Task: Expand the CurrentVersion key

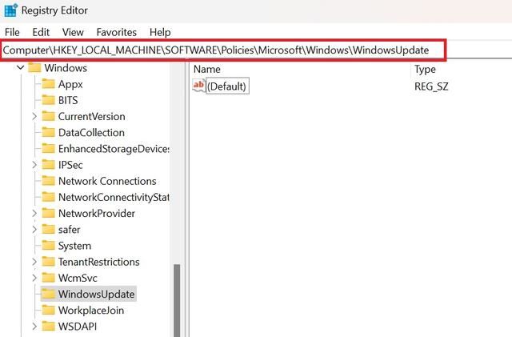Action: coord(34,116)
